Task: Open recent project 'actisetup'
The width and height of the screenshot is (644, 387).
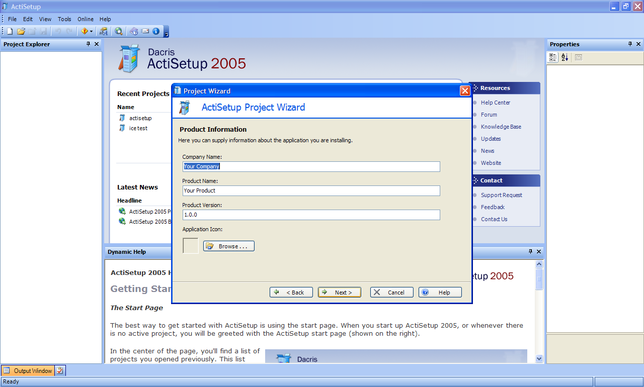Action: pos(140,118)
